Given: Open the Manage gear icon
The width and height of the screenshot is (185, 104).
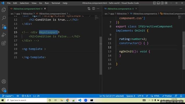Looking at the screenshot, I should (x=4, y=90).
